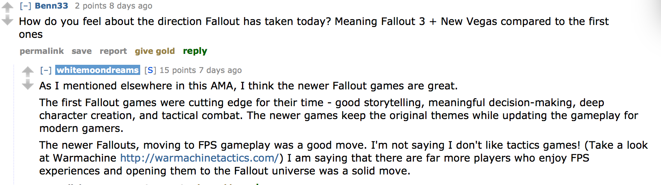Viewport: 661px width, 185px height.
Task: Click the permalink under Benn33's comment
Action: [x=42, y=51]
